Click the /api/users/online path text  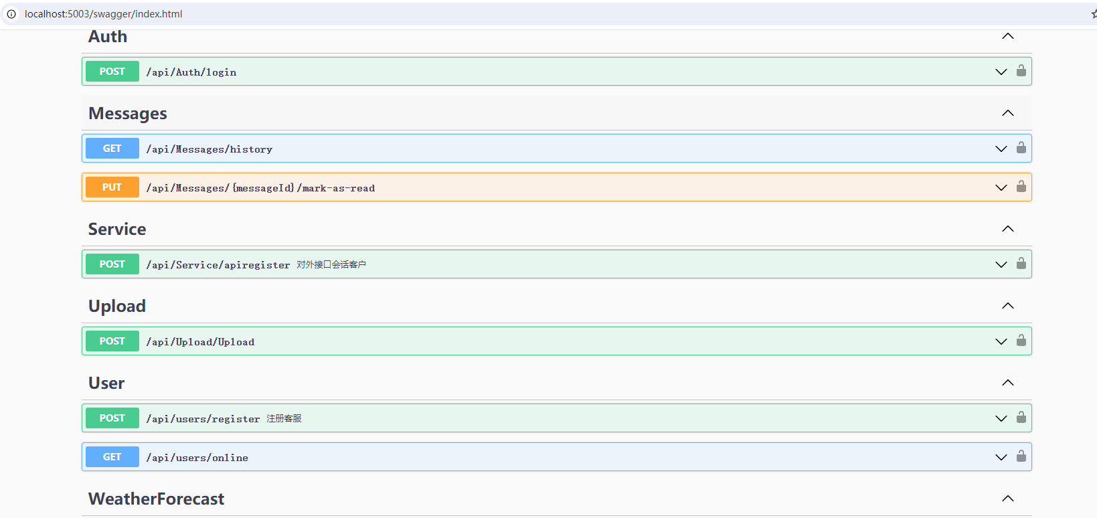(x=197, y=458)
